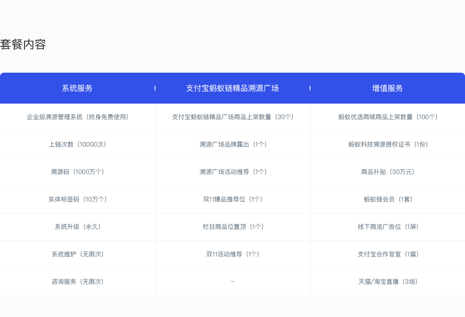Click 蚂蚁优选商城商品上架数量（100个） cell
The width and height of the screenshot is (465, 317).
(x=387, y=117)
